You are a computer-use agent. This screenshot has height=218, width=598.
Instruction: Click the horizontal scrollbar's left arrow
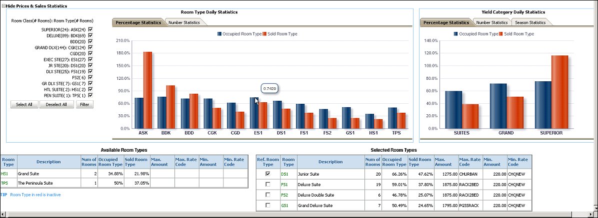click(x=3, y=215)
